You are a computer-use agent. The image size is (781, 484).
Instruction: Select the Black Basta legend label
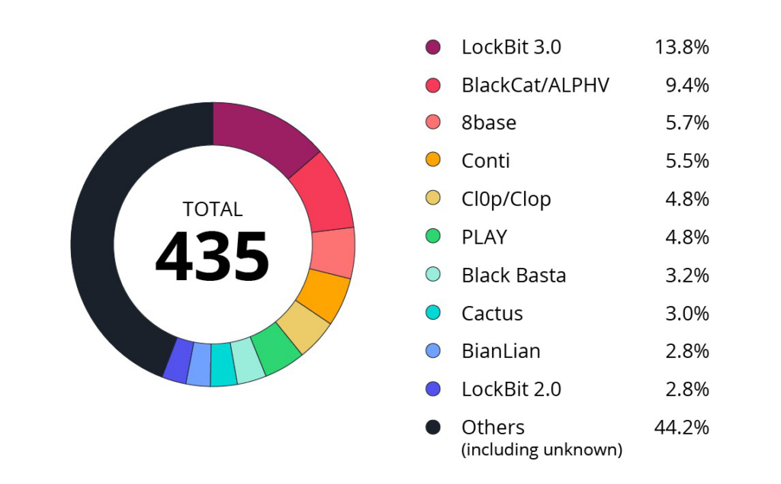point(514,275)
